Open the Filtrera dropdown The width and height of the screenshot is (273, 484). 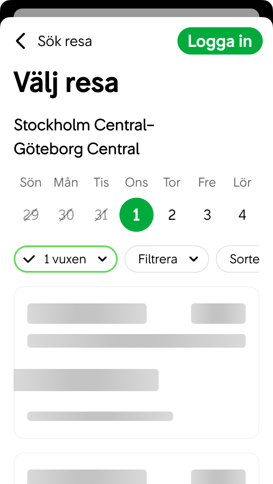point(166,259)
